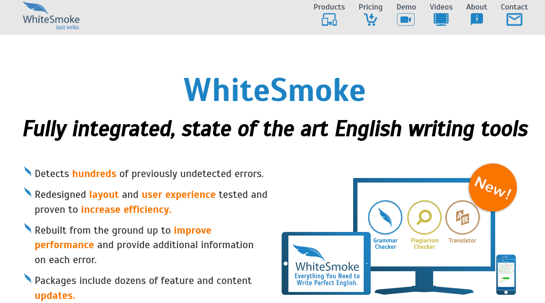Click the orange word 'improve'

[192, 231]
